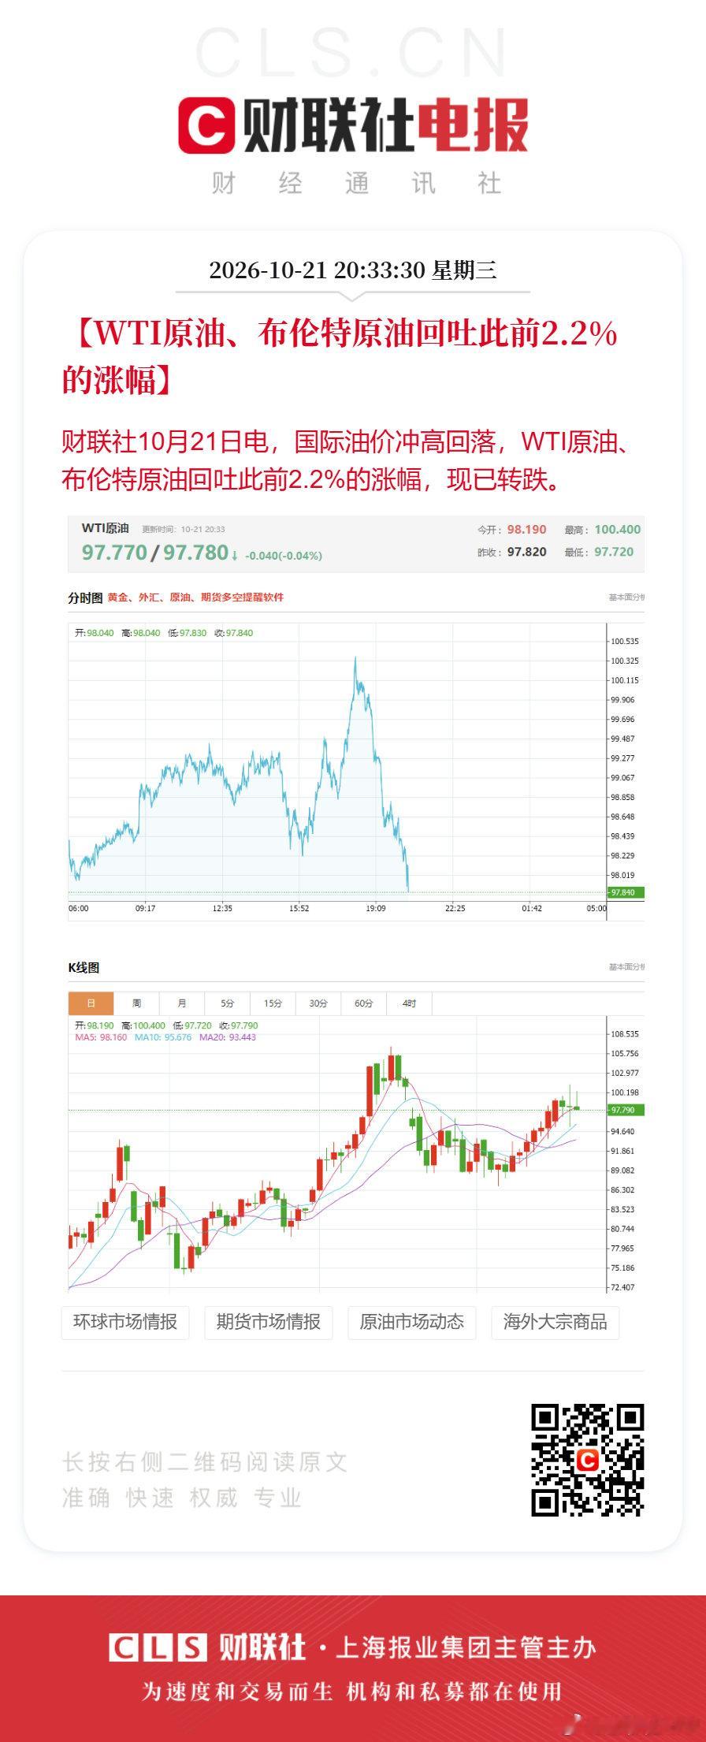Screen dimensions: 706x1742
Task: Click the 09:17 time axis label
Action: point(145,908)
